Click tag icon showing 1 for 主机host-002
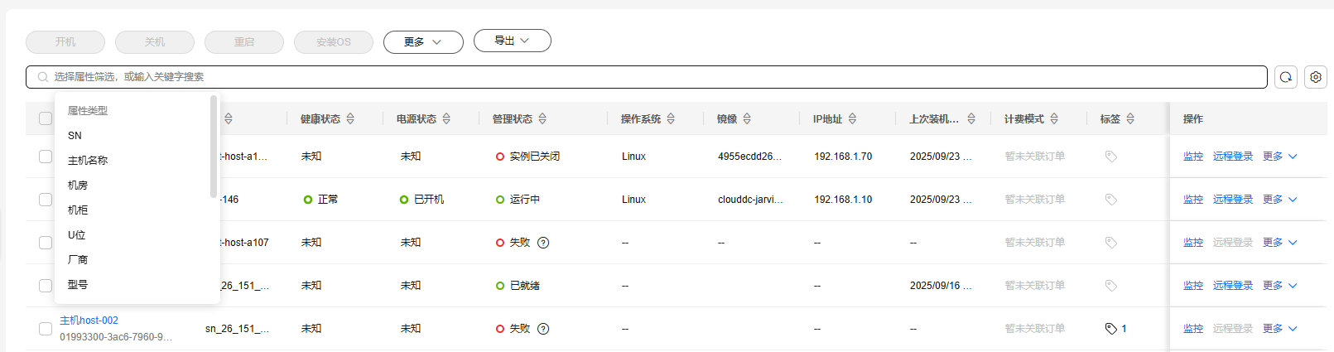 click(1111, 329)
